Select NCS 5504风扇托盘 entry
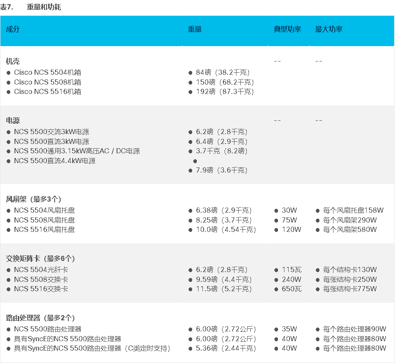The height and width of the screenshot is (363, 395). [44, 211]
